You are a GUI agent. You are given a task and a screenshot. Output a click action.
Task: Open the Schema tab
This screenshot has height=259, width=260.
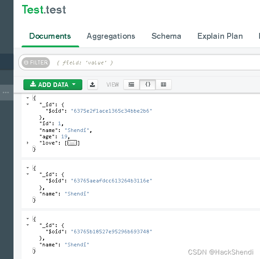click(x=166, y=36)
